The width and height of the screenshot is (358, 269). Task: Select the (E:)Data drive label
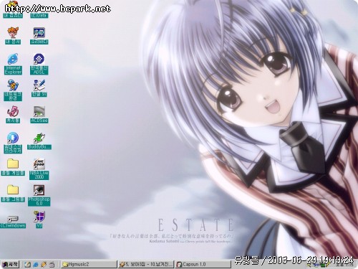pos(39,16)
